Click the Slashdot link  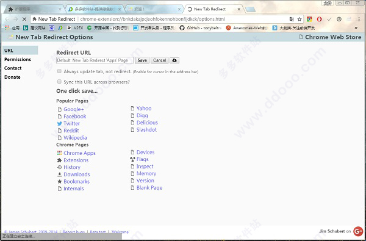coord(146,129)
